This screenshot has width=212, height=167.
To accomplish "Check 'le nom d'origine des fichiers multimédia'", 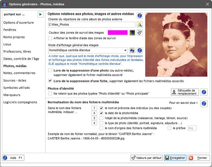I will point(101,128).
